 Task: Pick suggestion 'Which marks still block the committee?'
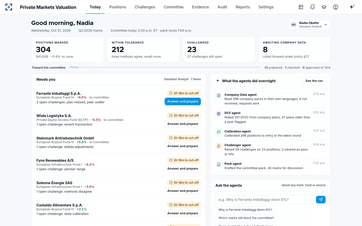point(246,218)
